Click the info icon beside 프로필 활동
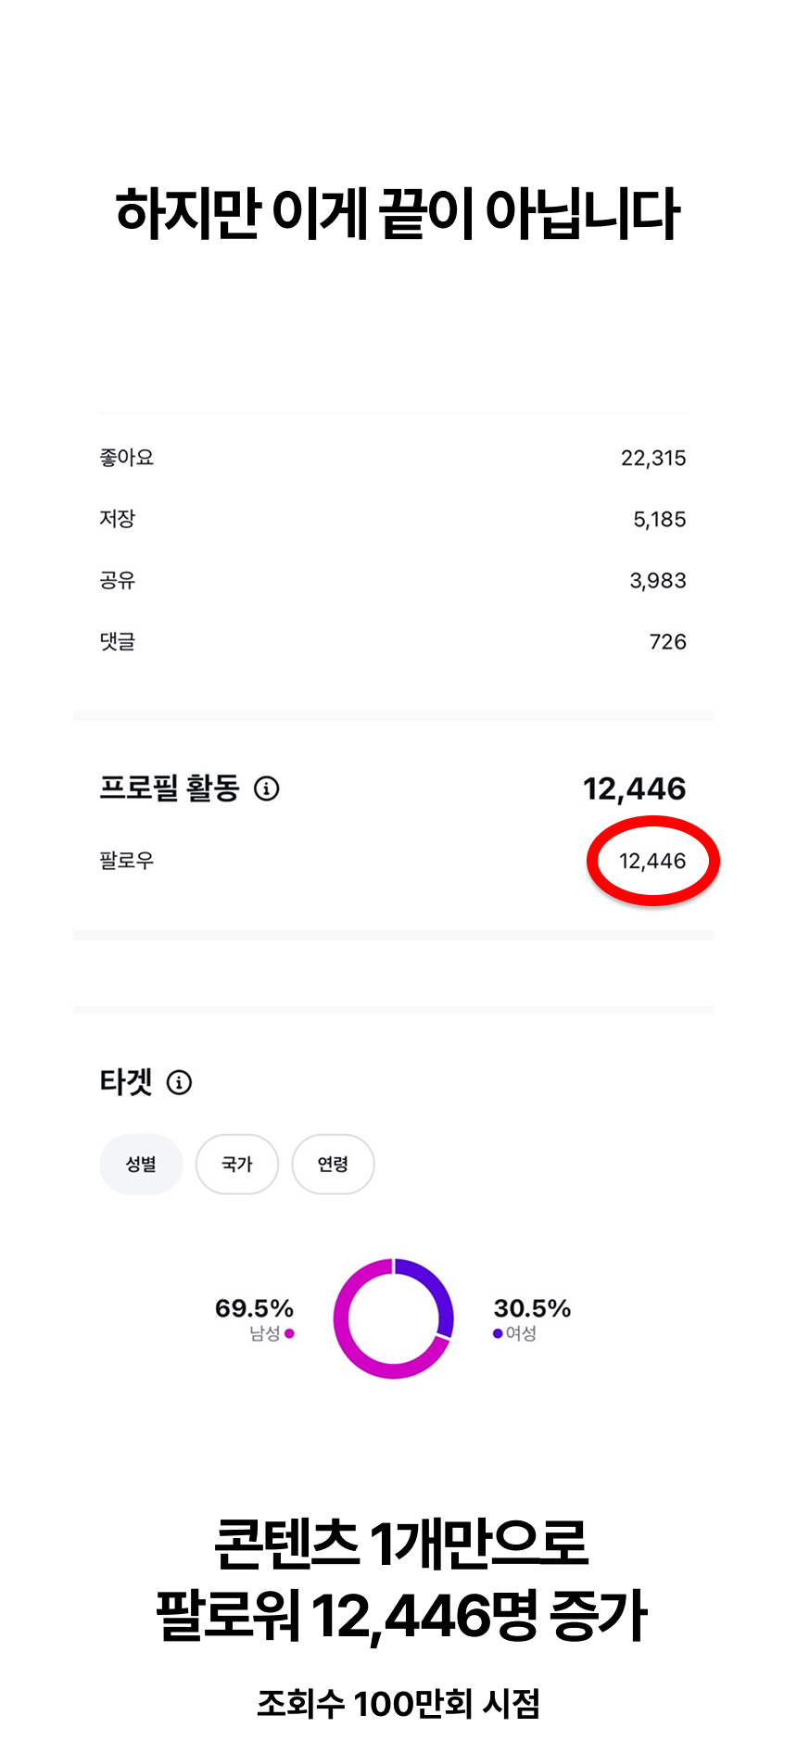The width and height of the screenshot is (797, 1753). [x=267, y=788]
